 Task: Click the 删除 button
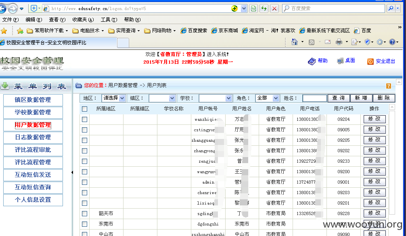click(384, 98)
